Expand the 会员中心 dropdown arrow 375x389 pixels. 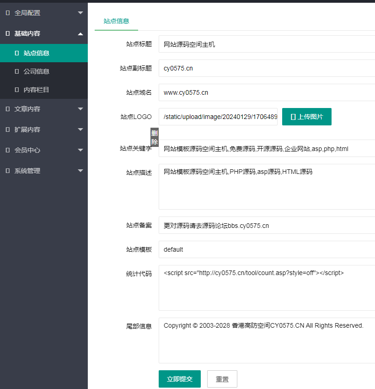[80, 150]
